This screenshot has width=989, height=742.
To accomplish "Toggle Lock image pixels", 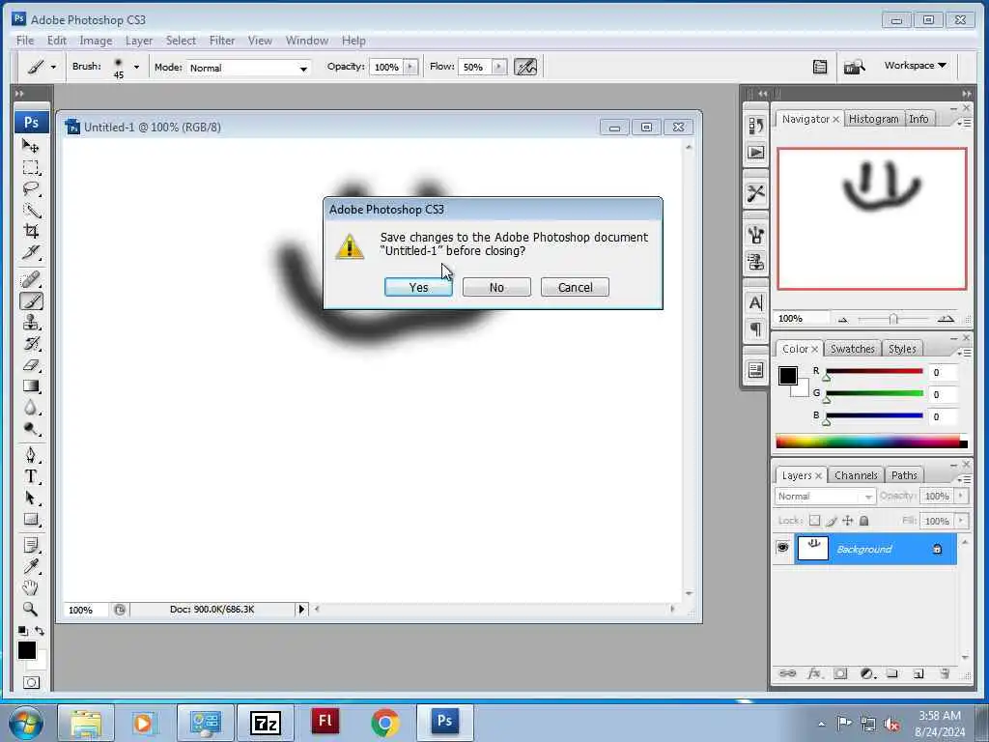I will (x=832, y=521).
